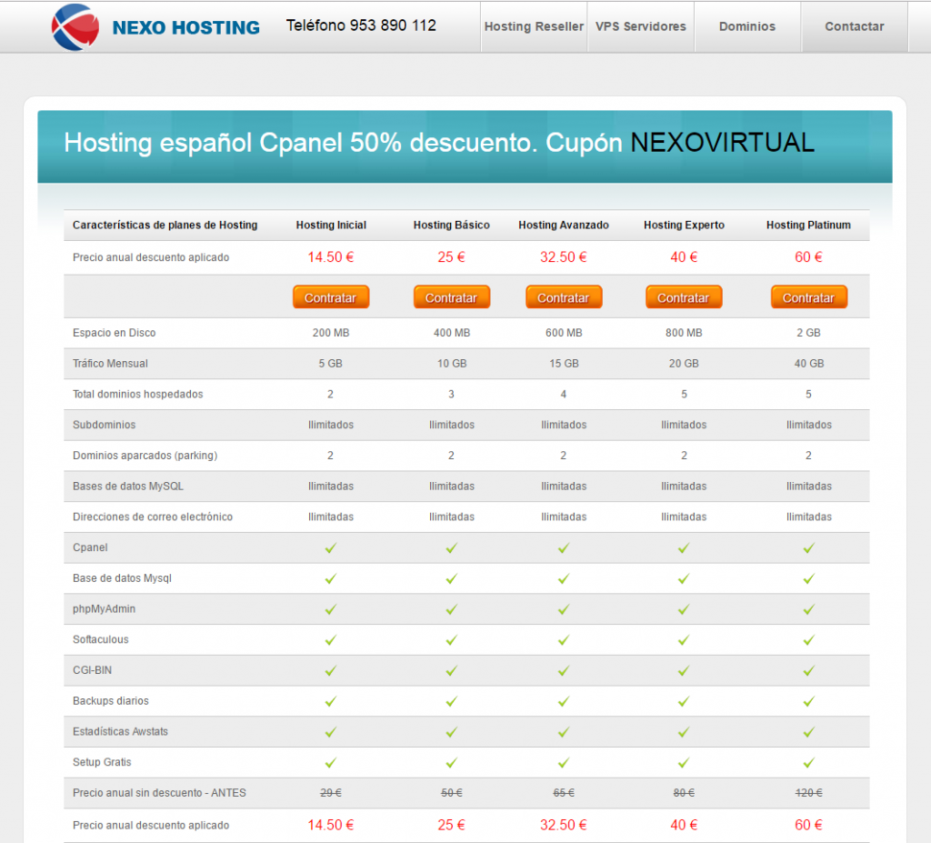931x843 pixels.
Task: Click the NEXOVIRTUAL coupon code in the banner
Action: coord(721,142)
